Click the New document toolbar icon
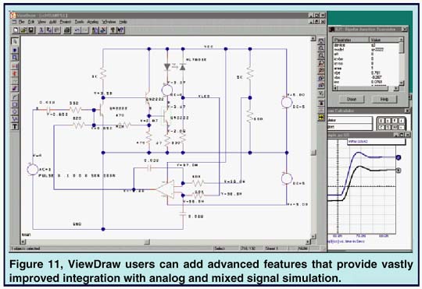Image resolution: width=422 pixels, height=289 pixels. click(x=16, y=30)
